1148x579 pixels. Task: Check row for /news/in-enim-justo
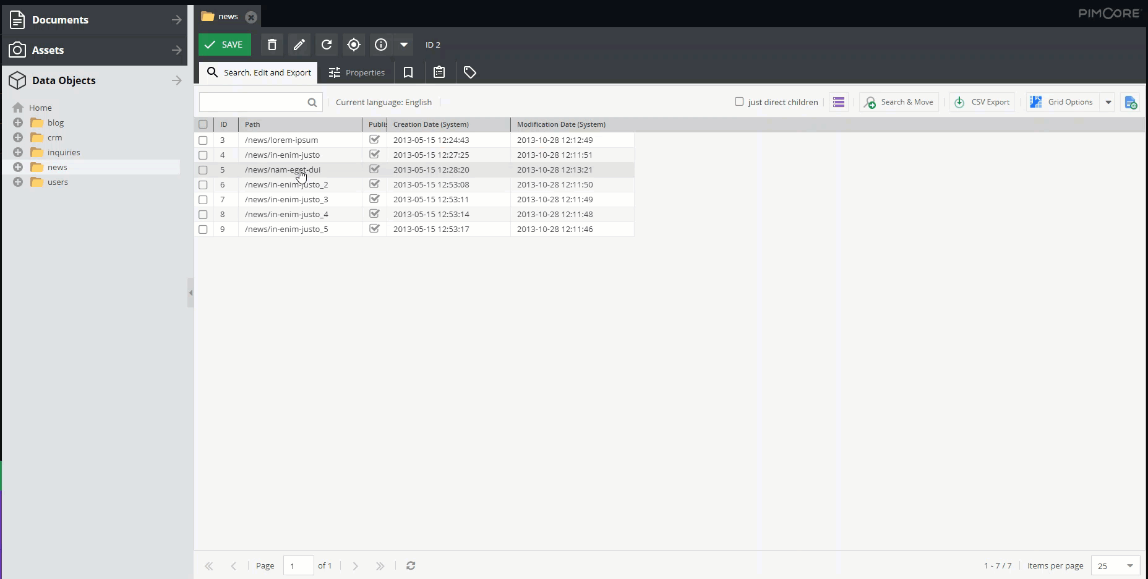[x=203, y=155]
